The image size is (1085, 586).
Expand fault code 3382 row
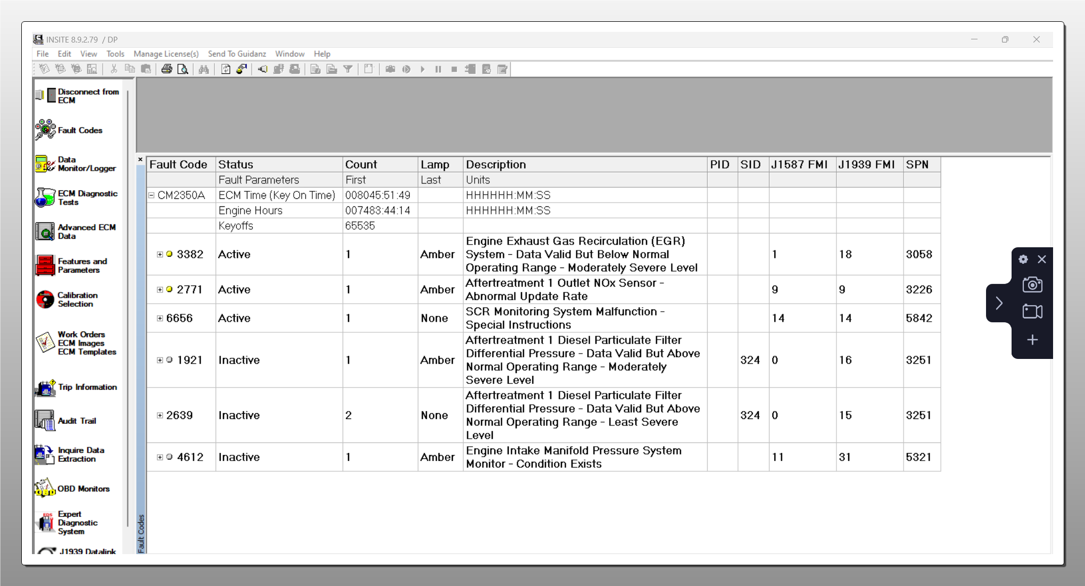coord(160,254)
